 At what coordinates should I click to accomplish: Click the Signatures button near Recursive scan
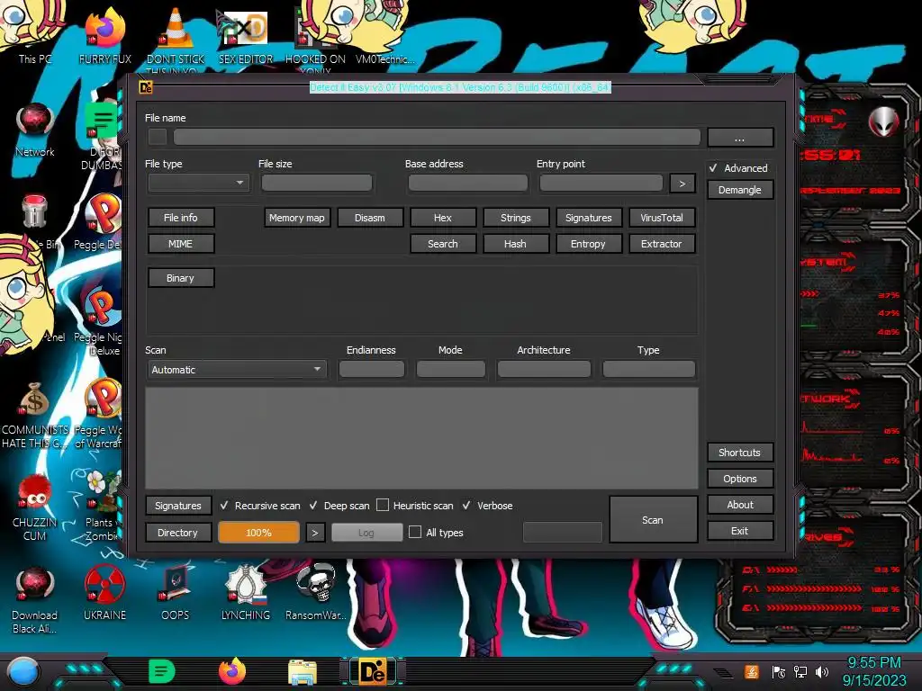[x=178, y=506]
